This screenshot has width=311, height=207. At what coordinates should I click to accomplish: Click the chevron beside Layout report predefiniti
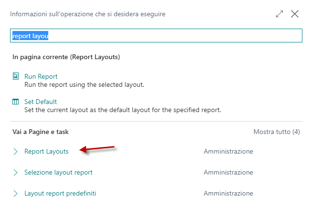pos(15,194)
